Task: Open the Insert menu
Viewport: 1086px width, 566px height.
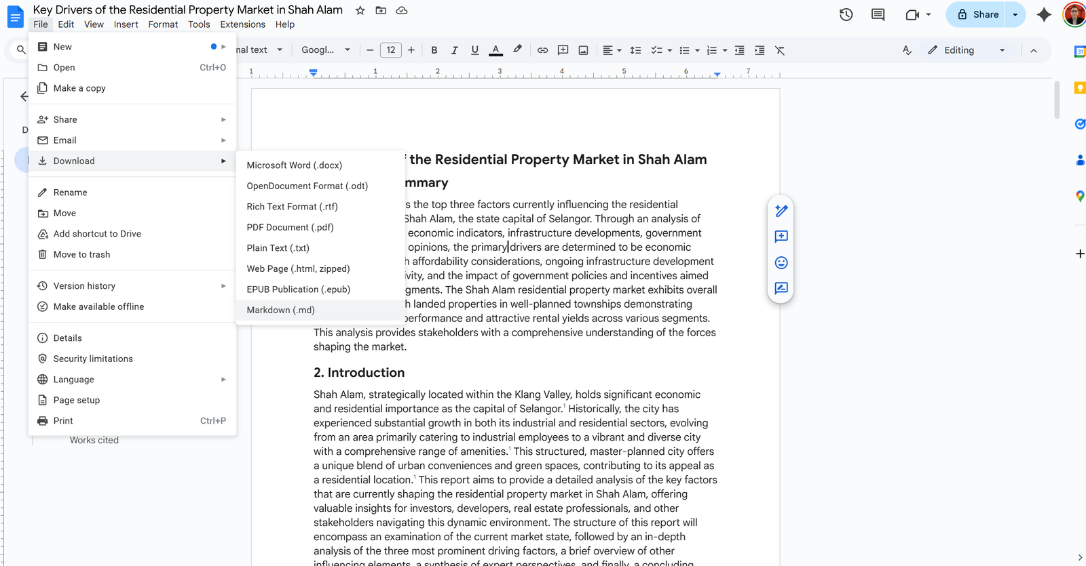Action: pyautogui.click(x=126, y=24)
